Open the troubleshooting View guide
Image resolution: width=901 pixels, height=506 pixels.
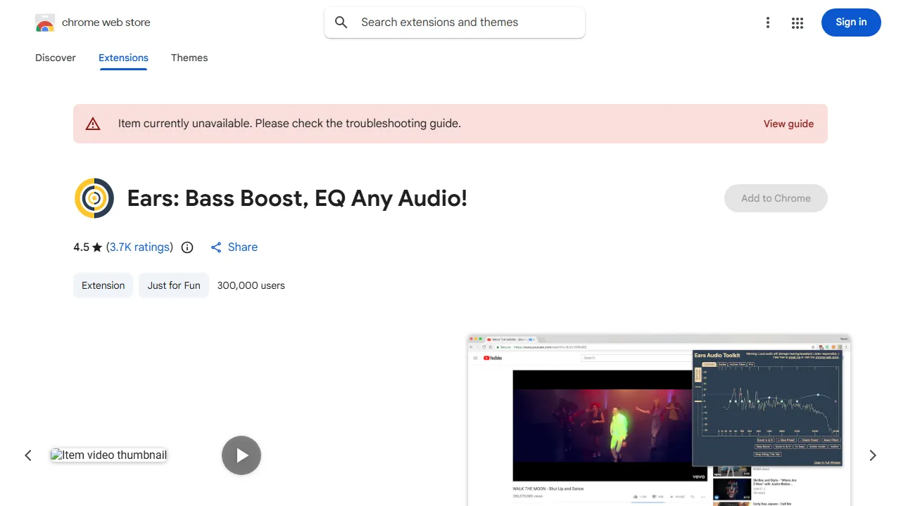[788, 124]
